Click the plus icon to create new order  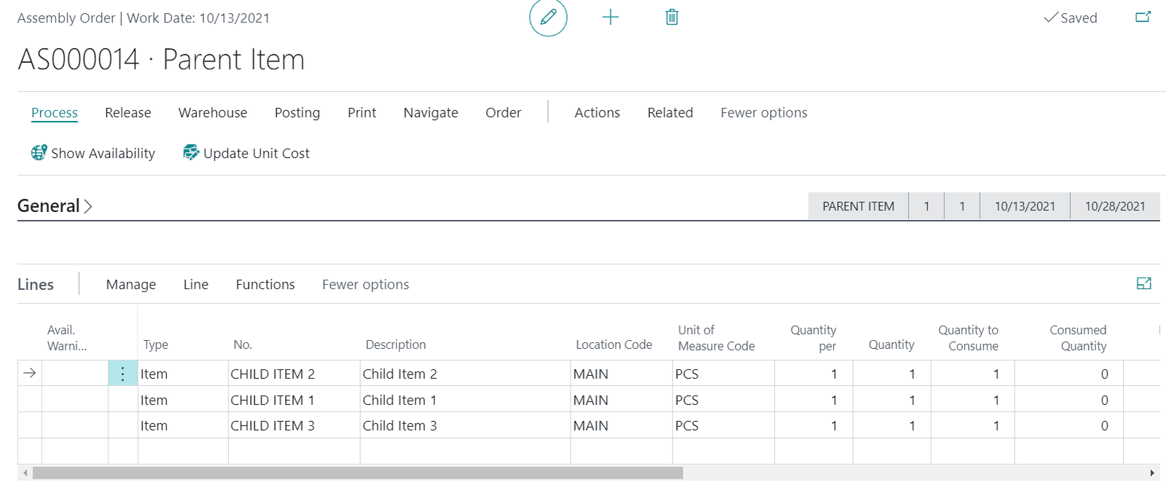click(611, 17)
